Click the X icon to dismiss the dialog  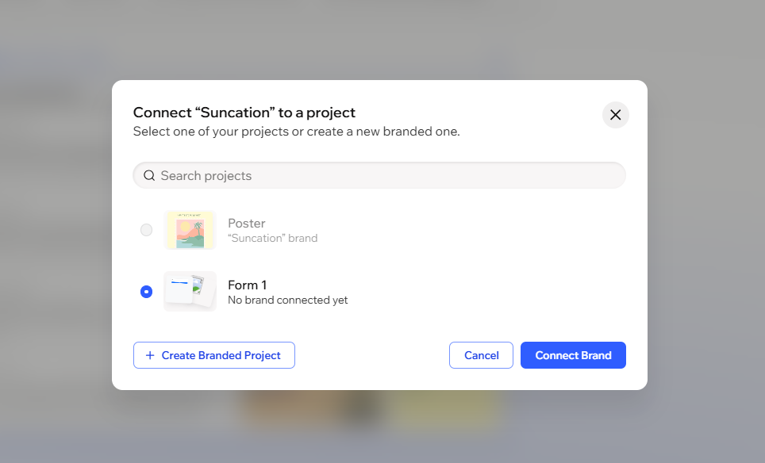point(615,115)
